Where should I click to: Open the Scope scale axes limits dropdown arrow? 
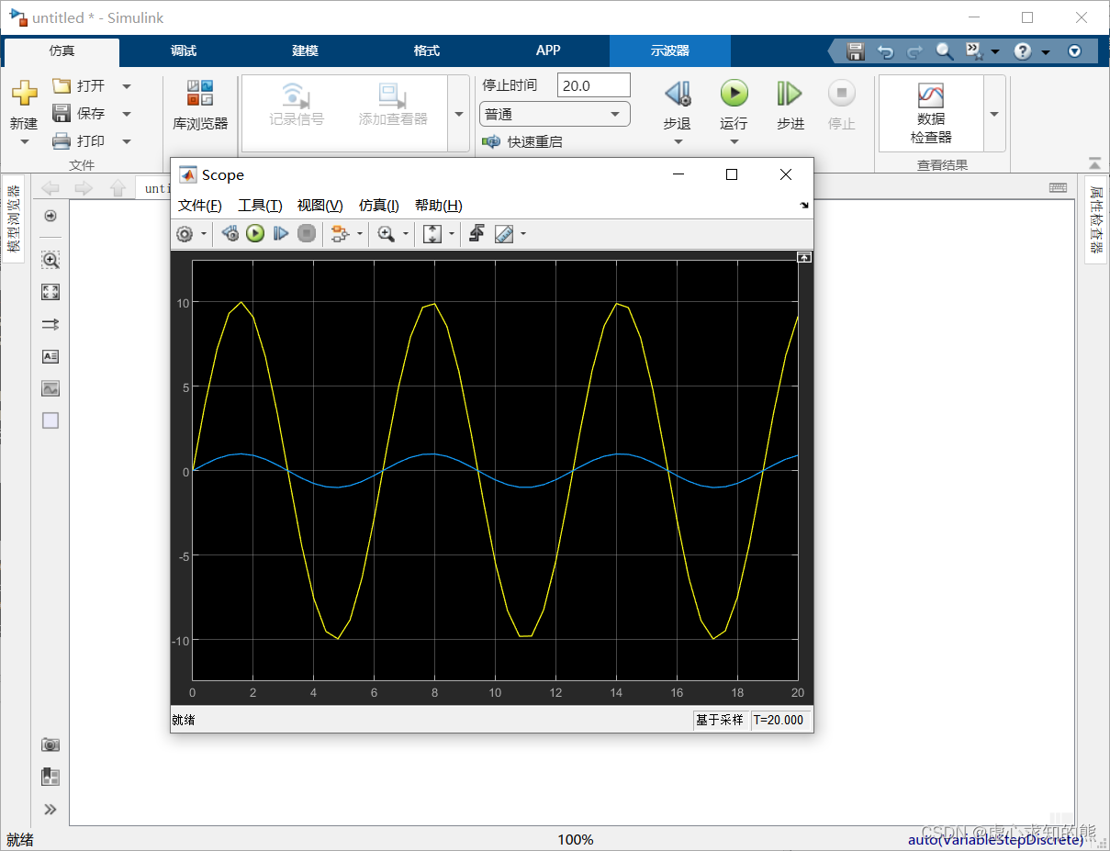(452, 234)
